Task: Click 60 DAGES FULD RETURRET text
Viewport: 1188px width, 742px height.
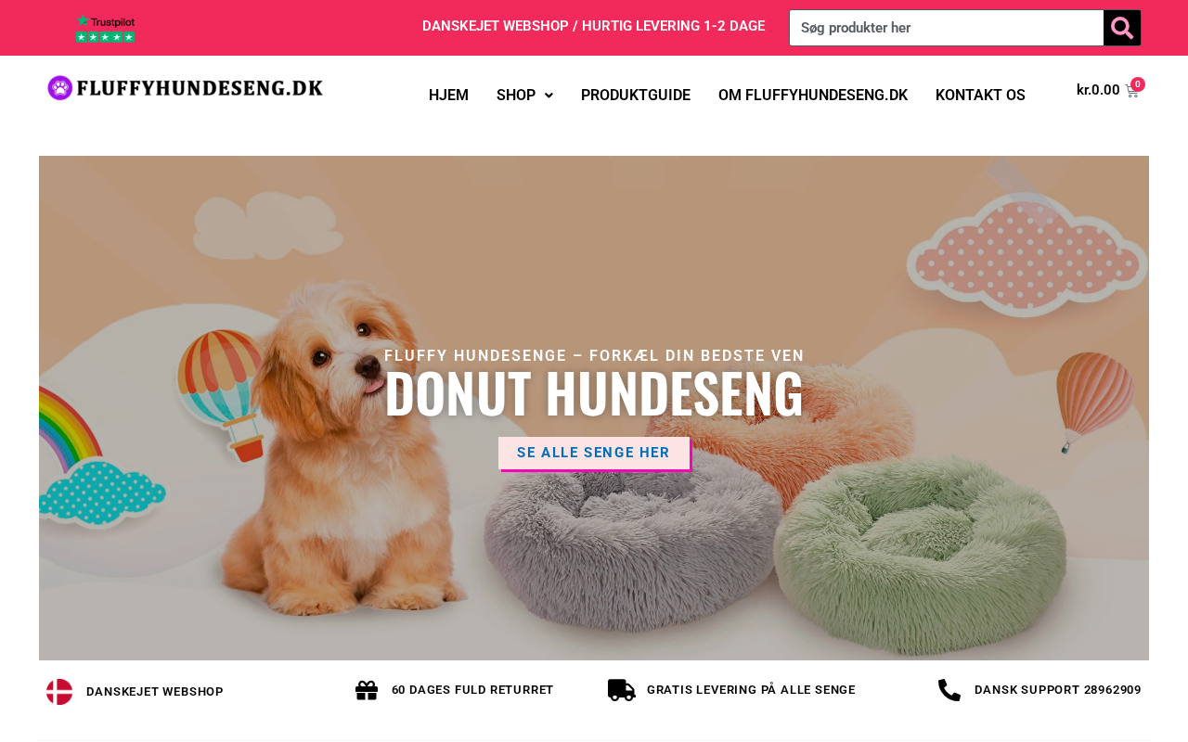Action: [472, 690]
